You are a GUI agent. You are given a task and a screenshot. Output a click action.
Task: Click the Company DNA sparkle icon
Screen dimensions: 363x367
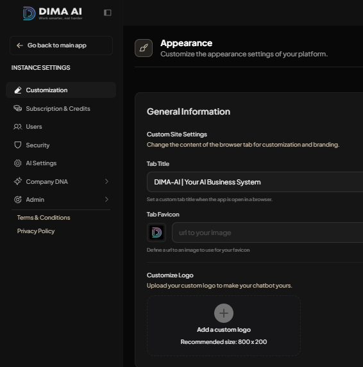click(17, 181)
